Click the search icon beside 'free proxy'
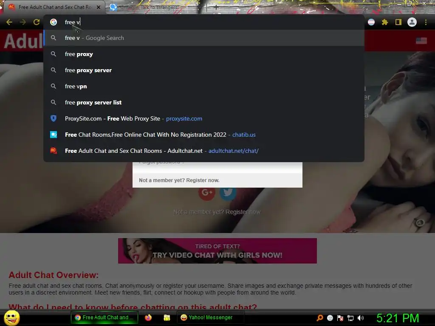The width and height of the screenshot is (435, 326). pos(54,54)
